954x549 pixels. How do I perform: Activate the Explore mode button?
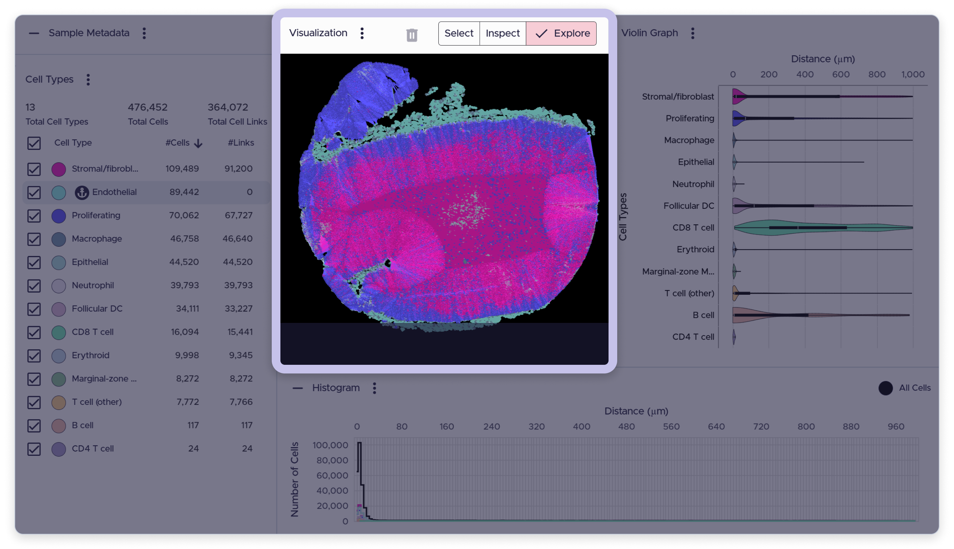561,33
